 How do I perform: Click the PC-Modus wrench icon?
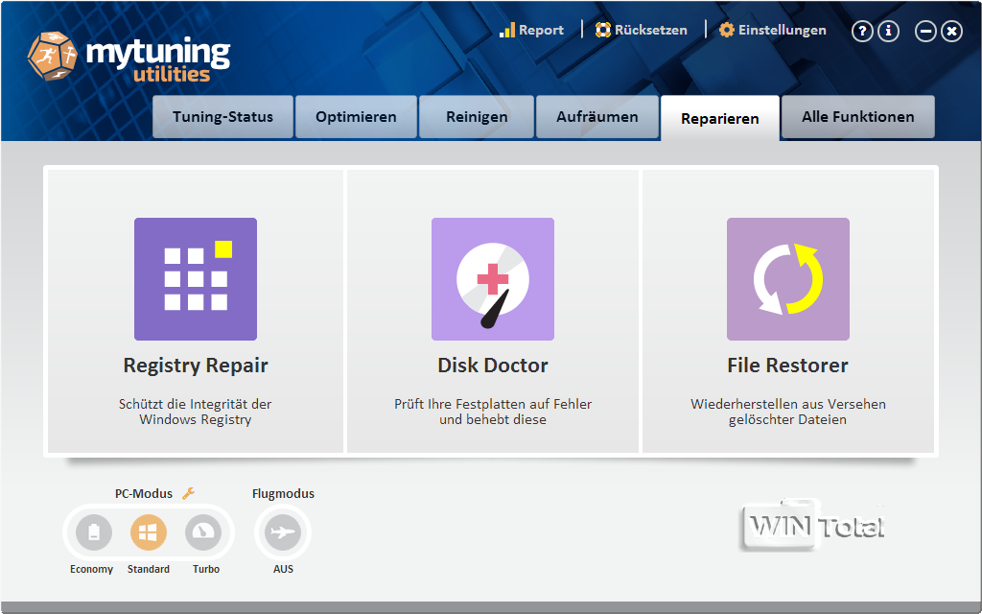click(188, 494)
